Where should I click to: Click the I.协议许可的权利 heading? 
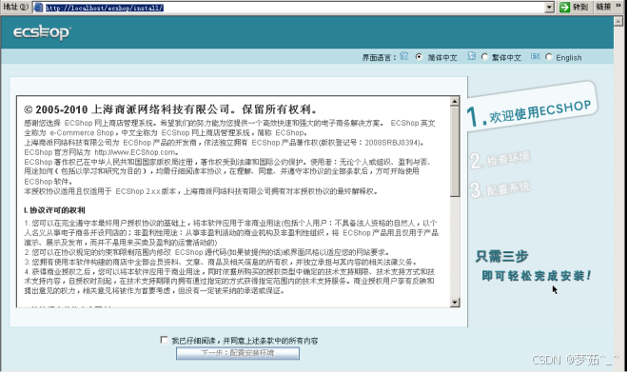(x=54, y=210)
